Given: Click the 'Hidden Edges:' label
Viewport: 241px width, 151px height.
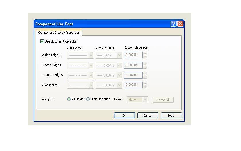Looking at the screenshot, I should [52, 65].
